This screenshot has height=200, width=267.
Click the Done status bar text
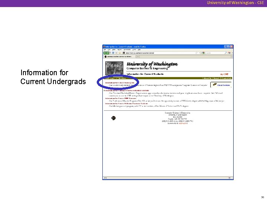(x=105, y=178)
